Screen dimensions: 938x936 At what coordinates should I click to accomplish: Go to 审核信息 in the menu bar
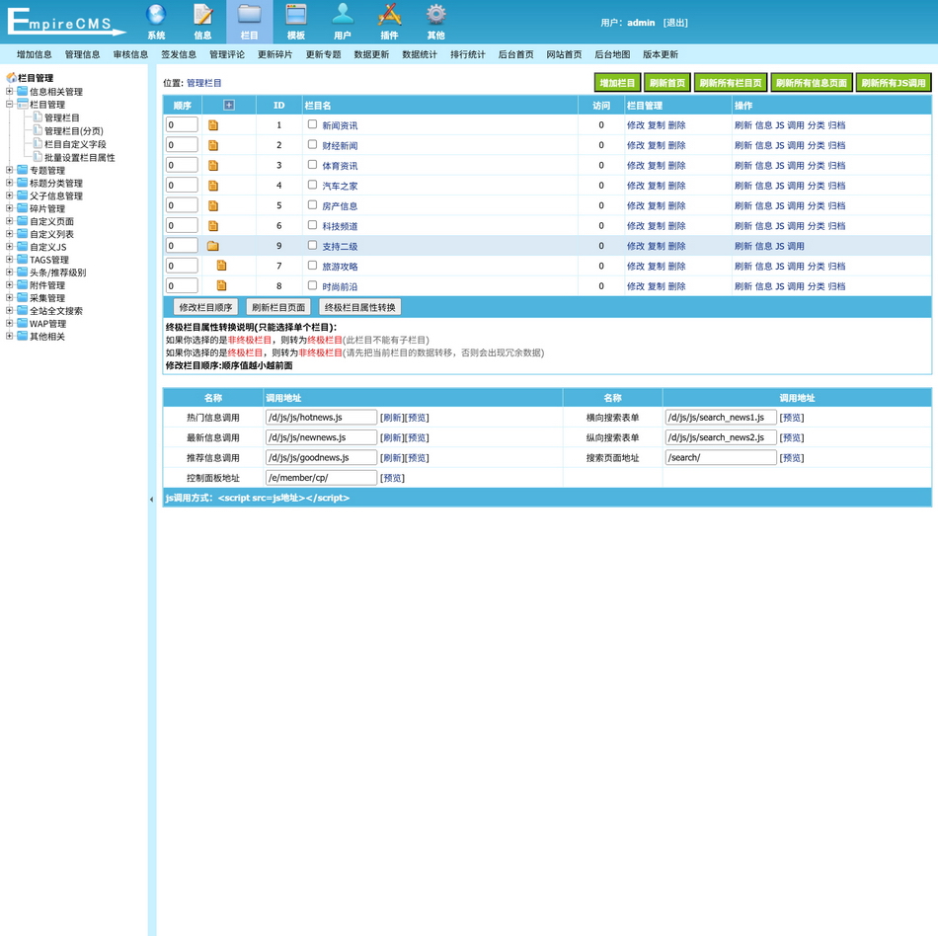point(130,54)
